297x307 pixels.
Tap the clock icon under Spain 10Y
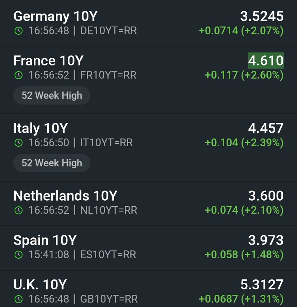pyautogui.click(x=19, y=255)
